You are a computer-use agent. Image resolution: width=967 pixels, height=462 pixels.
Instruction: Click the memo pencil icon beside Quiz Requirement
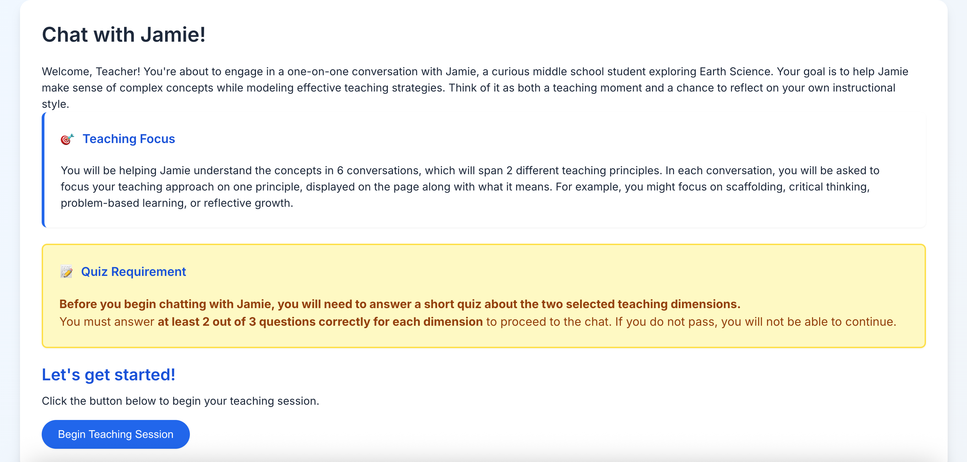click(66, 272)
